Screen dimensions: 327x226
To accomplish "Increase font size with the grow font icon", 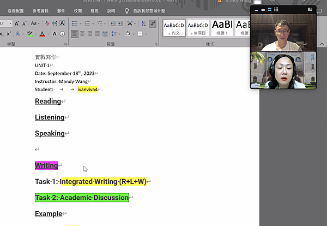I will click(x=17, y=23).
